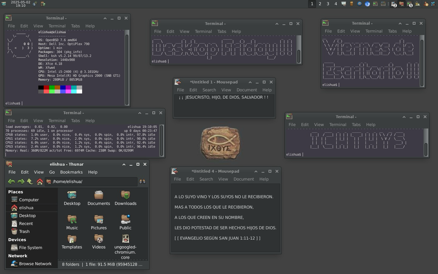The height and width of the screenshot is (274, 438).
Task: Open the Edit menu in the Desktop Friday banner terminal
Action: click(x=170, y=31)
